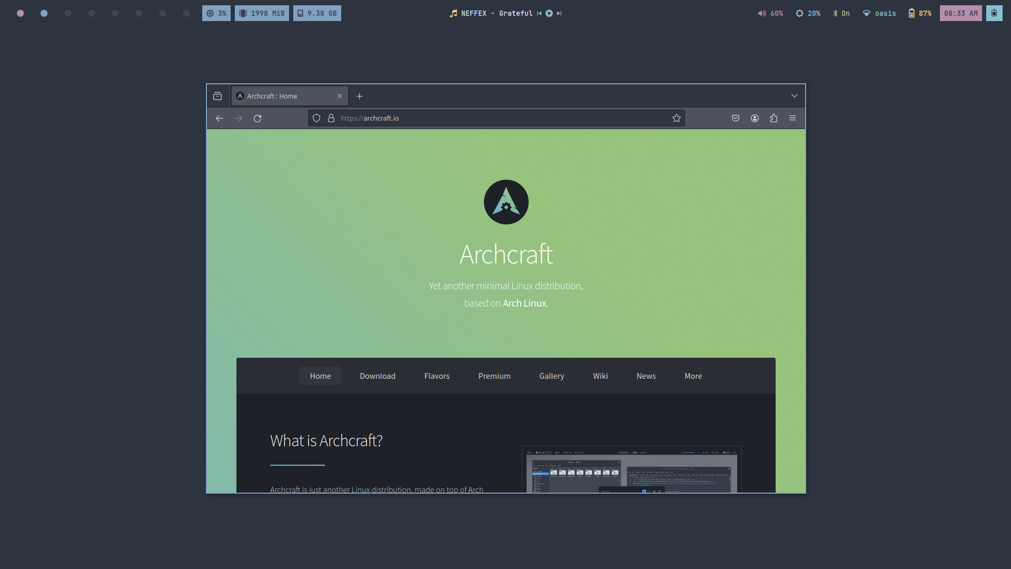Open the More menu in site navigation
This screenshot has height=569, width=1011.
click(693, 376)
